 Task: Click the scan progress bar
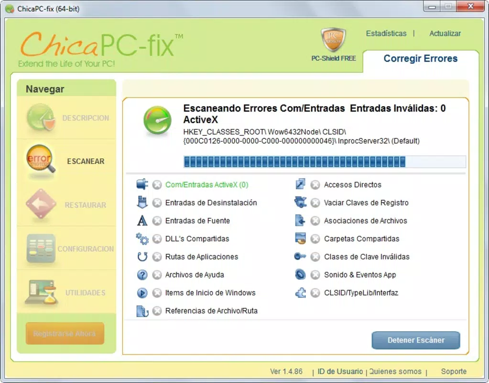click(325, 162)
